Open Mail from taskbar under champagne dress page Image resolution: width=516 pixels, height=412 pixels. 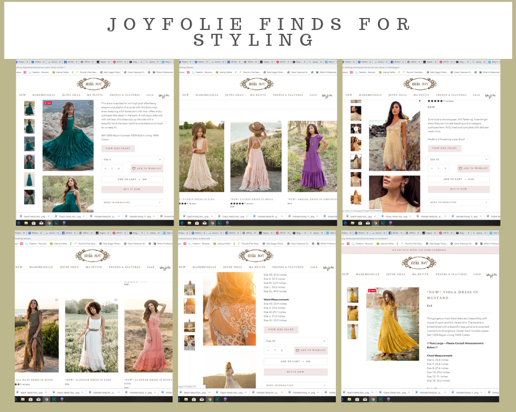point(367,223)
